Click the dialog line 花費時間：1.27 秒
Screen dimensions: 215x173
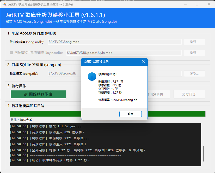[x=110, y=93]
